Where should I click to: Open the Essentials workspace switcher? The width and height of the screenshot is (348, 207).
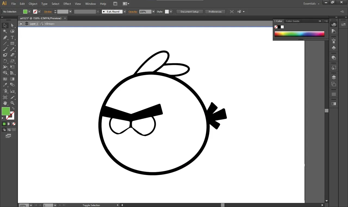[x=311, y=4]
